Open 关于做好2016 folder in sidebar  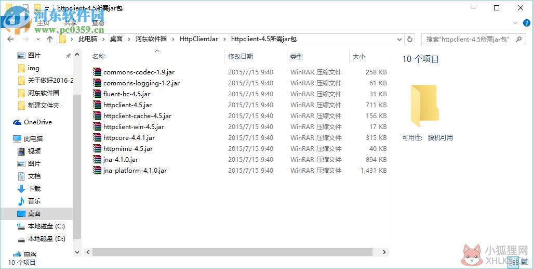50,80
